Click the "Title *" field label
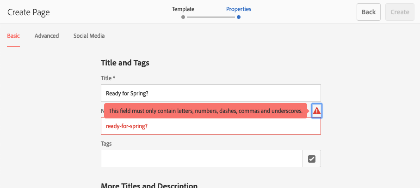The width and height of the screenshot is (420, 188). (108, 78)
